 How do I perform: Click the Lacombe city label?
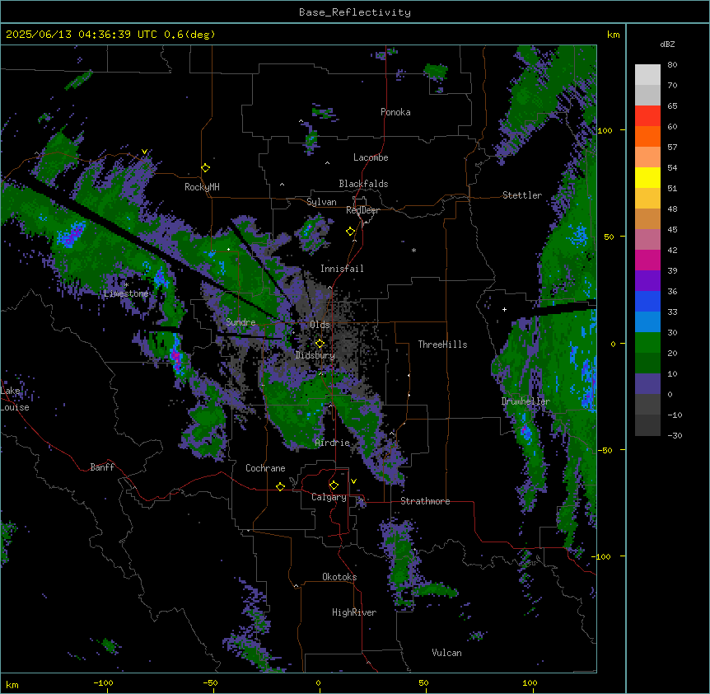point(371,157)
